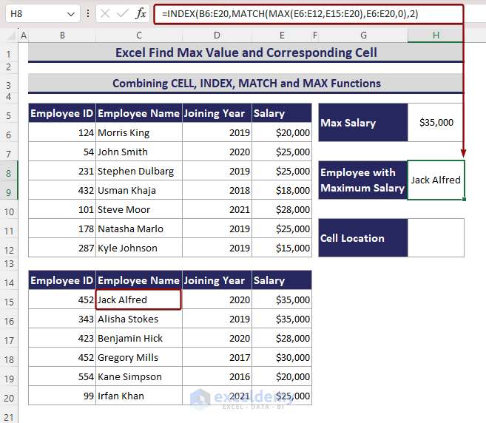
Task: Select column H header
Action: point(436,35)
